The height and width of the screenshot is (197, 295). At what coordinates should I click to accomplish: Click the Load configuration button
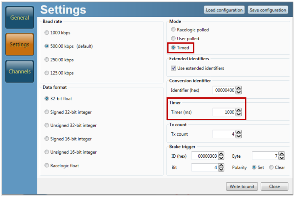[x=224, y=10]
